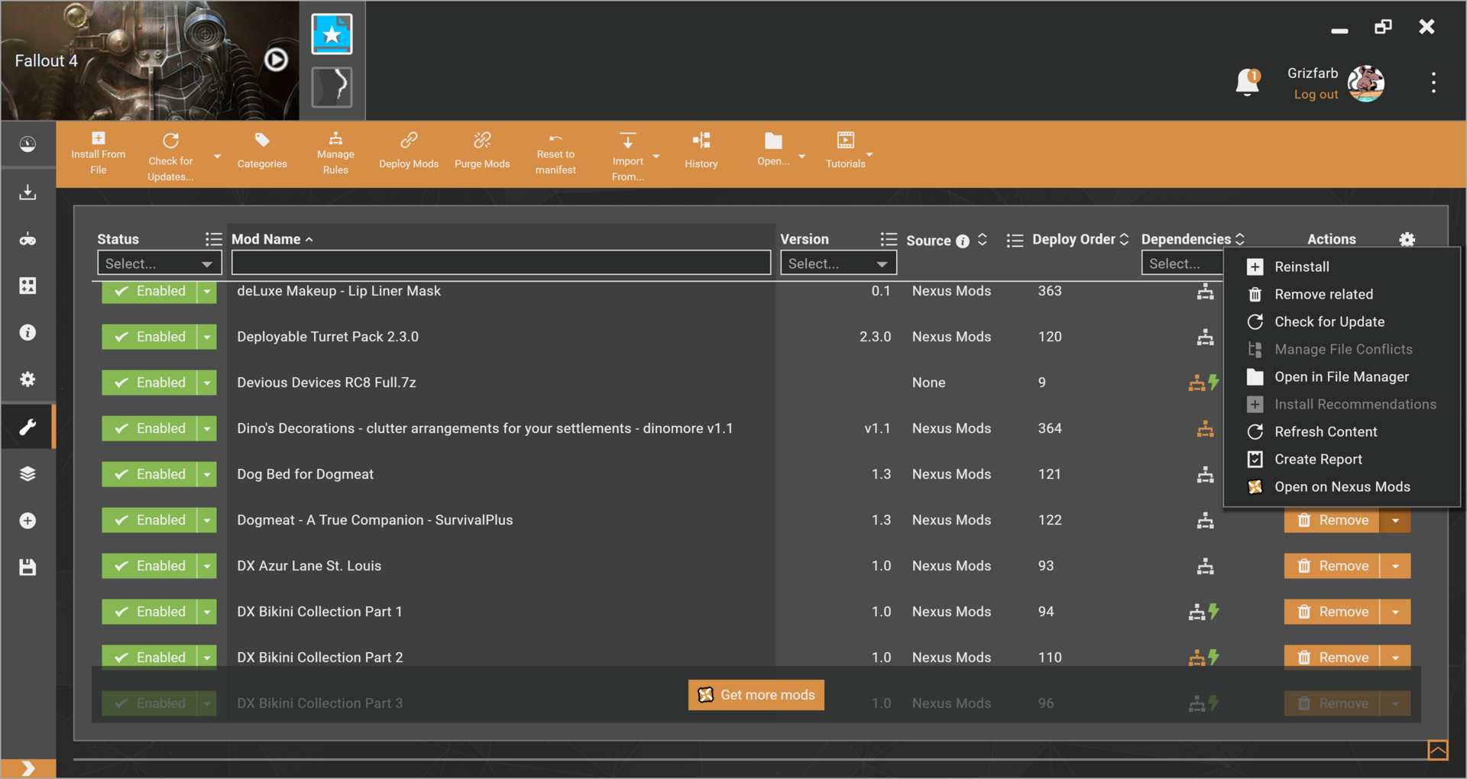The image size is (1467, 779).
Task: Open the Dependencies filter Select dropdown
Action: 1182,263
